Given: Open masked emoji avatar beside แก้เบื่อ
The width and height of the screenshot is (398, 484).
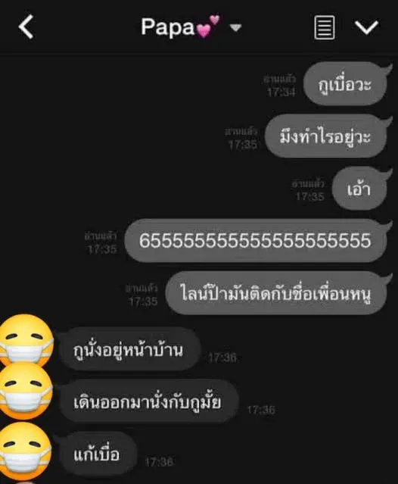Looking at the screenshot, I should (26, 451).
